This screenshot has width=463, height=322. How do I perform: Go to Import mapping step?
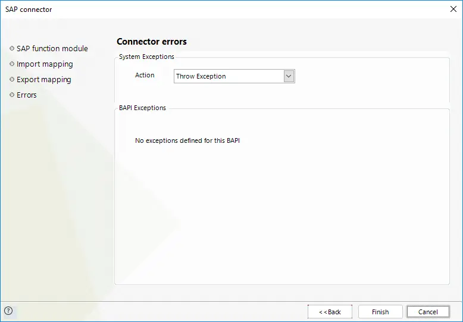[45, 64]
